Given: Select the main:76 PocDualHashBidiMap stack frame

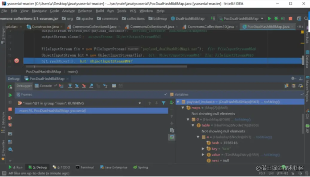Looking at the screenshot, I should pos(91,110).
